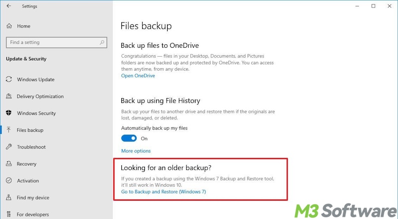Click the Windows Update refresh icon
Image resolution: width=398 pixels, height=219 pixels.
9,80
